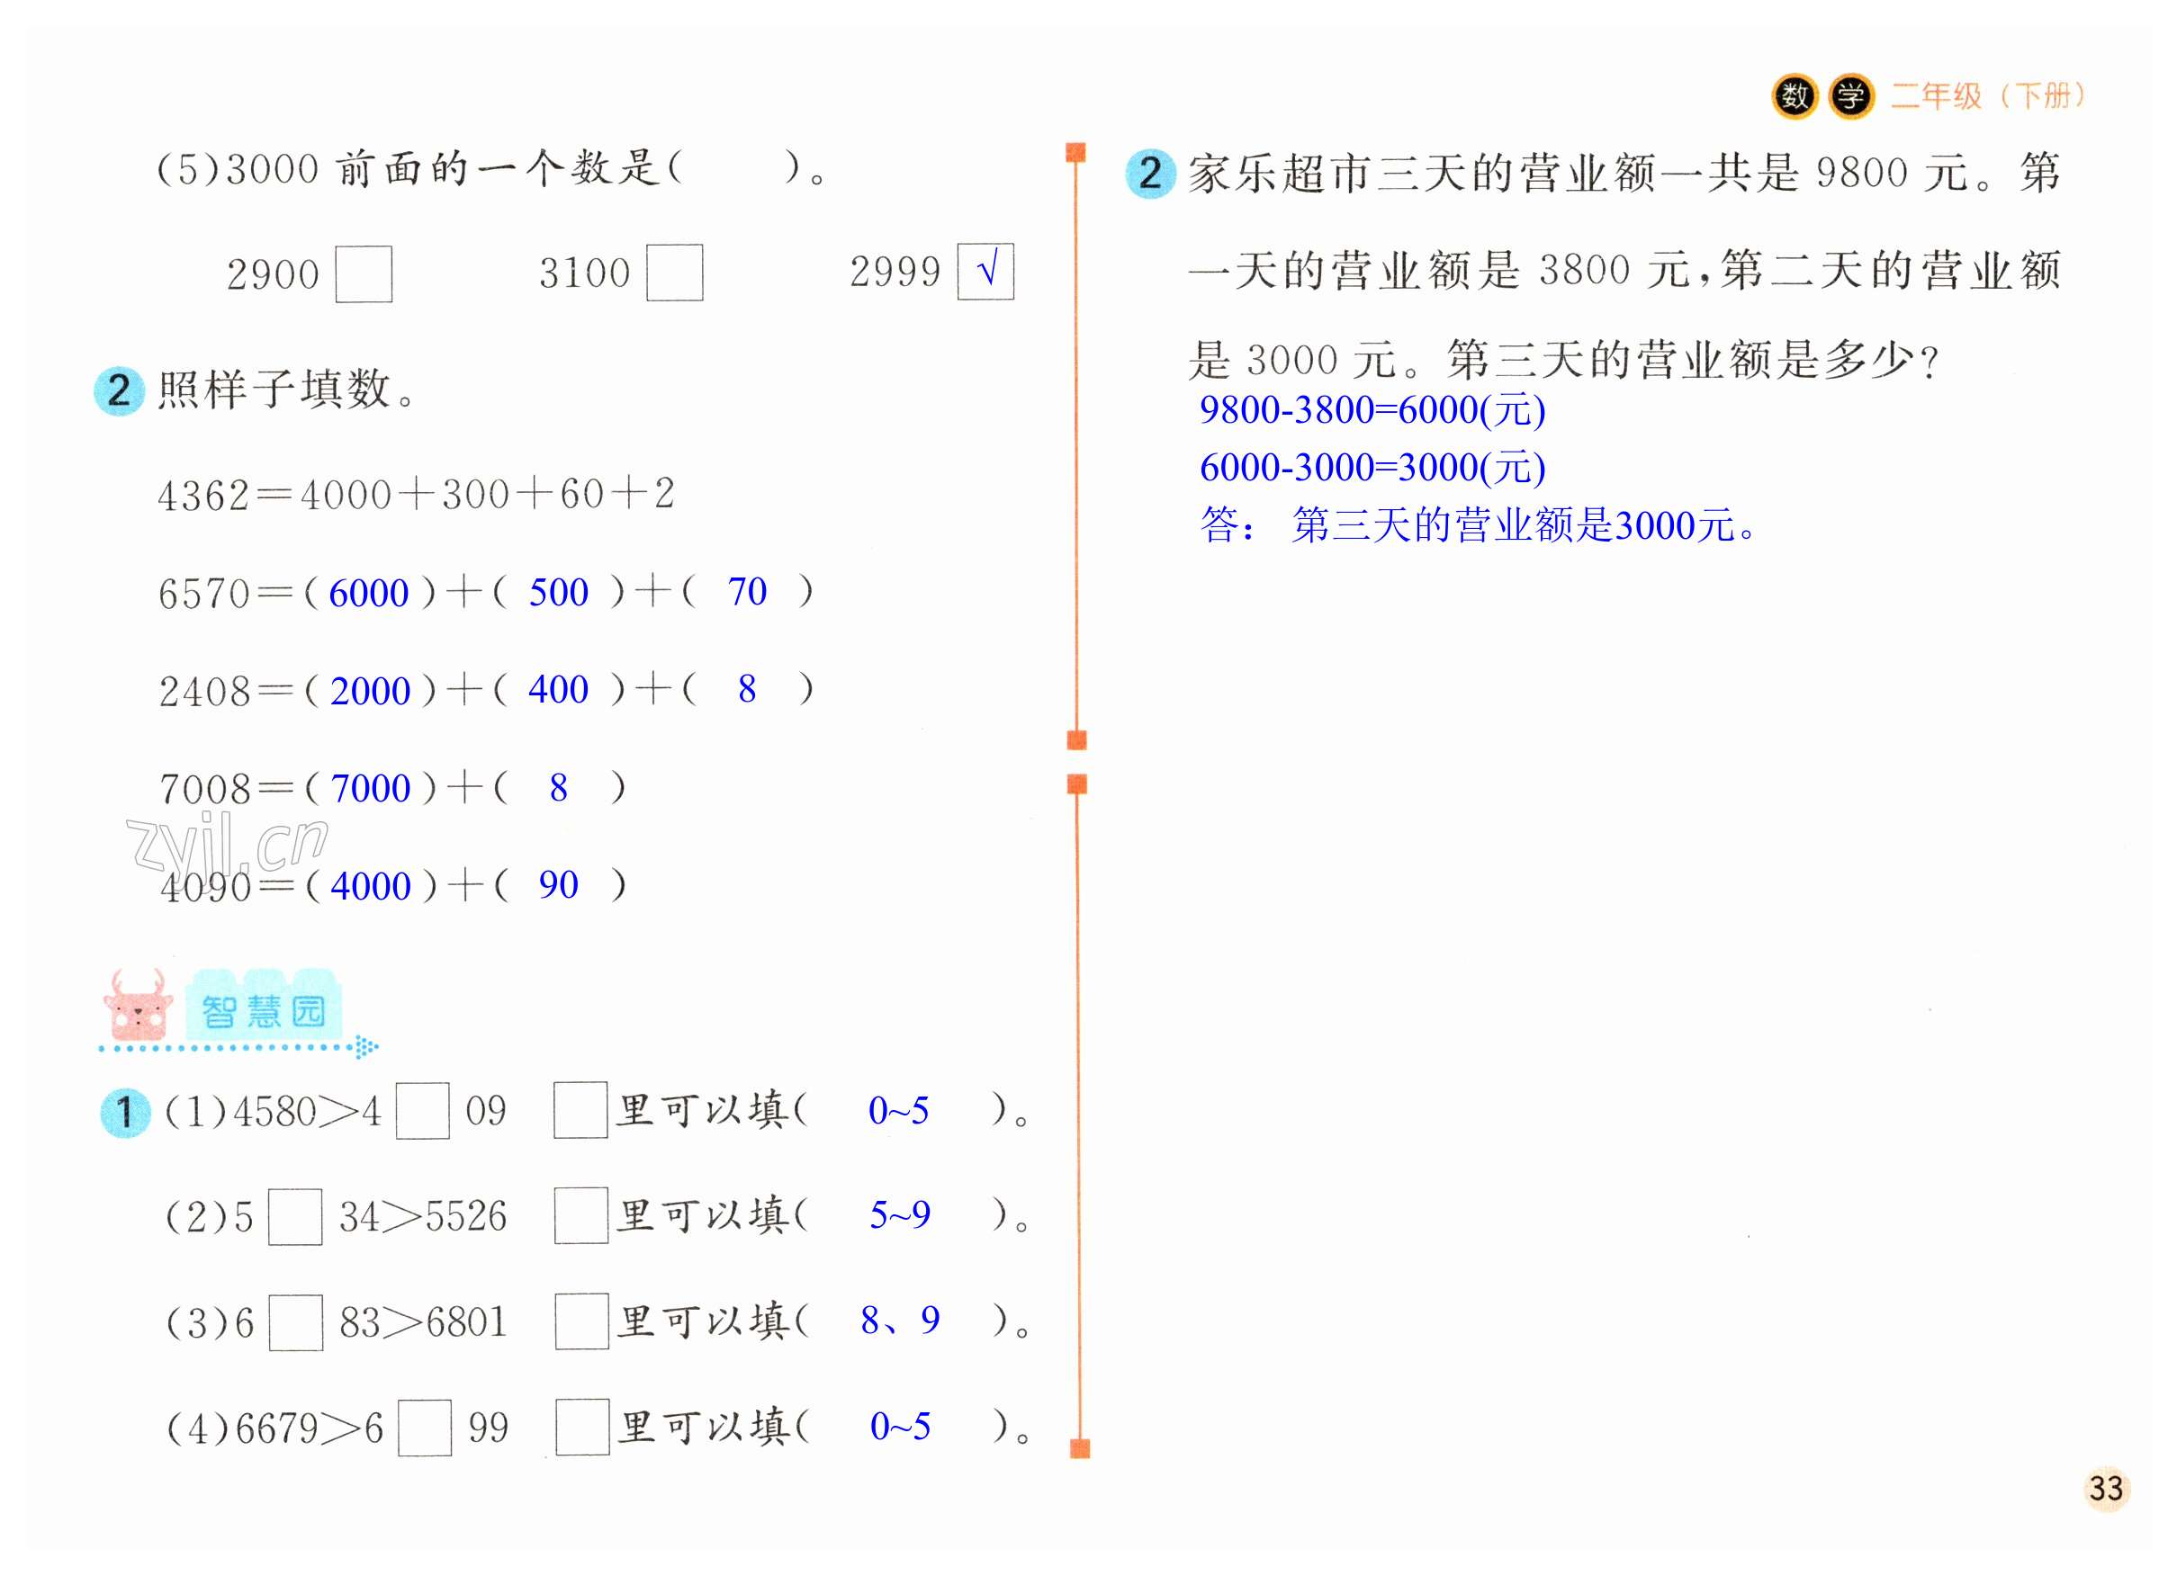Image resolution: width=2177 pixels, height=1576 pixels.
Task: Click the 二年级（下册）header text
Action: pos(1987,96)
